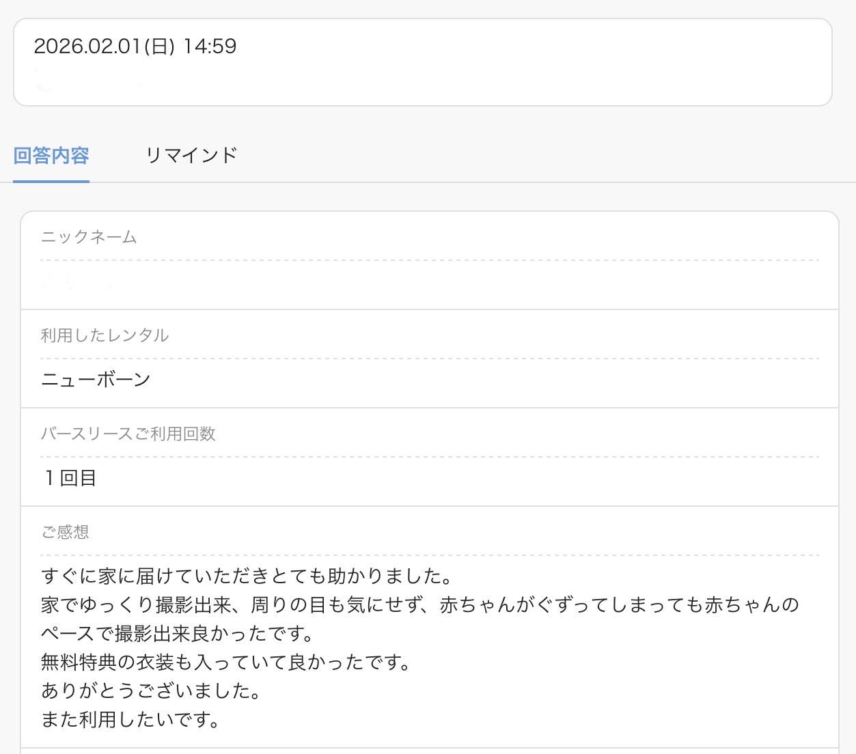Click the line また利用したいです。
Viewport: 856px width, 754px height.
click(131, 720)
